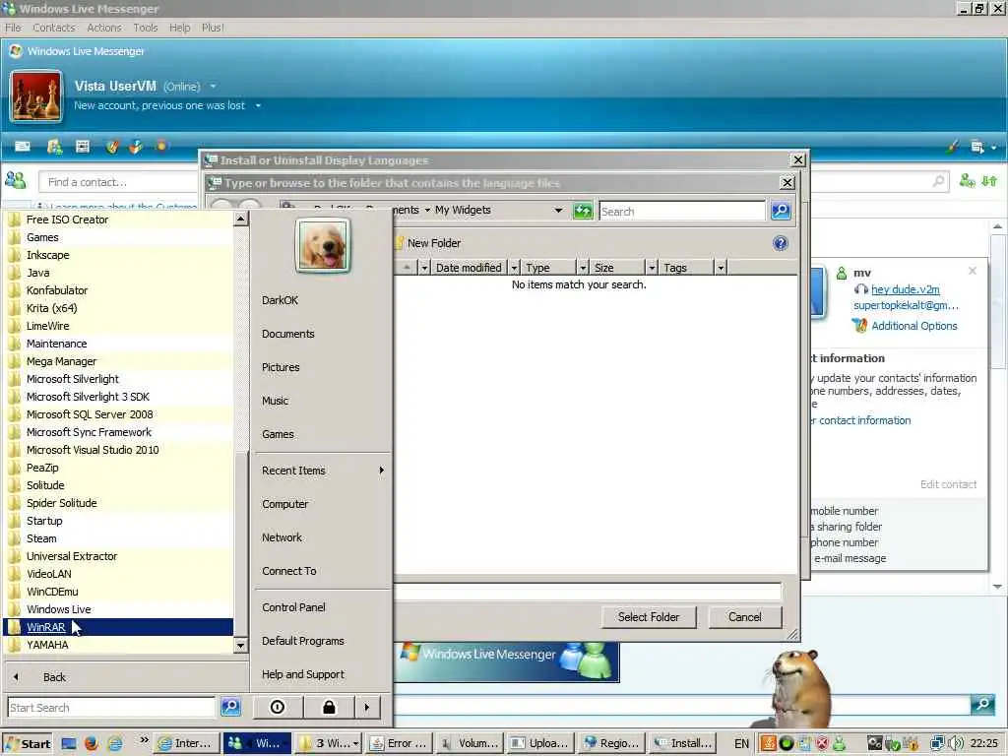Open the LimeWire program folder
1008x756 pixels.
click(x=118, y=325)
